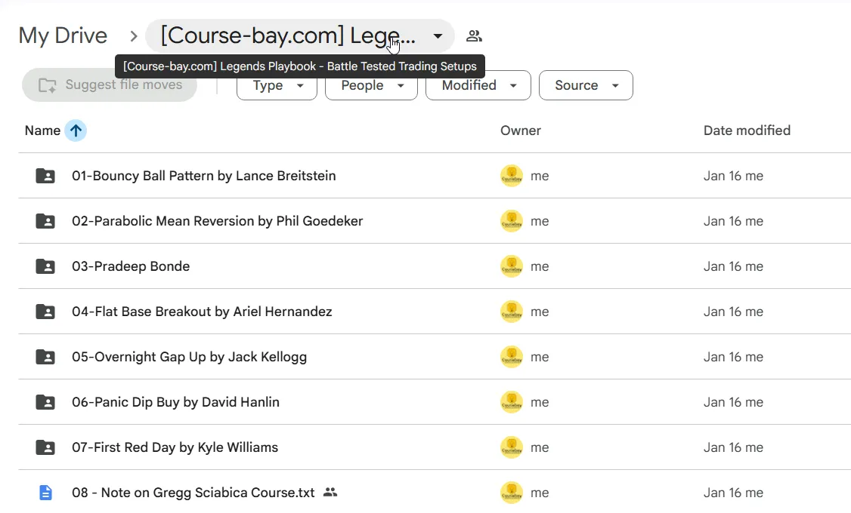851x513 pixels.
Task: Click the shared folder icon for 02-Parabolic Mean Reversion
Action: coord(45,221)
